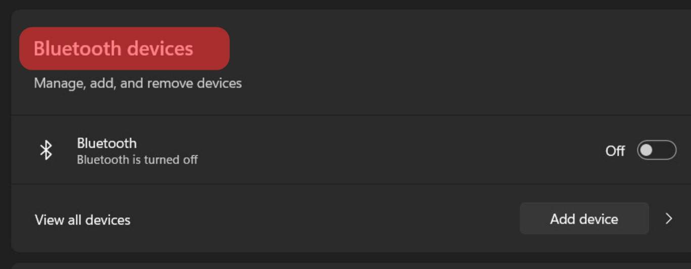Open the "View all devices" row
The width and height of the screenshot is (691, 269).
point(304,219)
